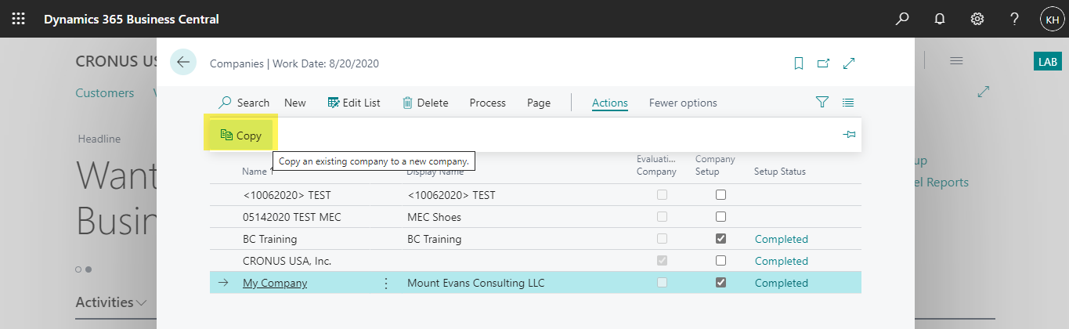Viewport: 1069px width, 329px height.
Task: Open Completed status for My Company
Action: click(781, 283)
